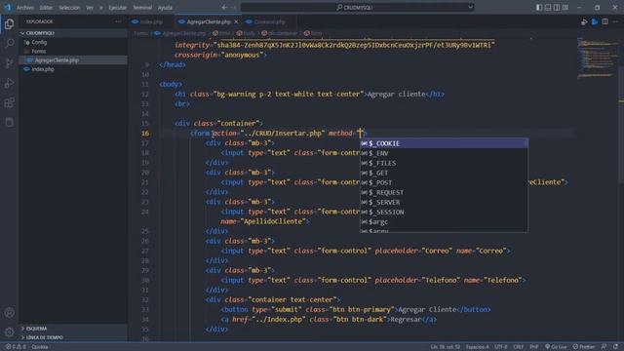Screen dimensions: 624x351
Task: Expand the ESQUEMA section
Action: (73, 329)
